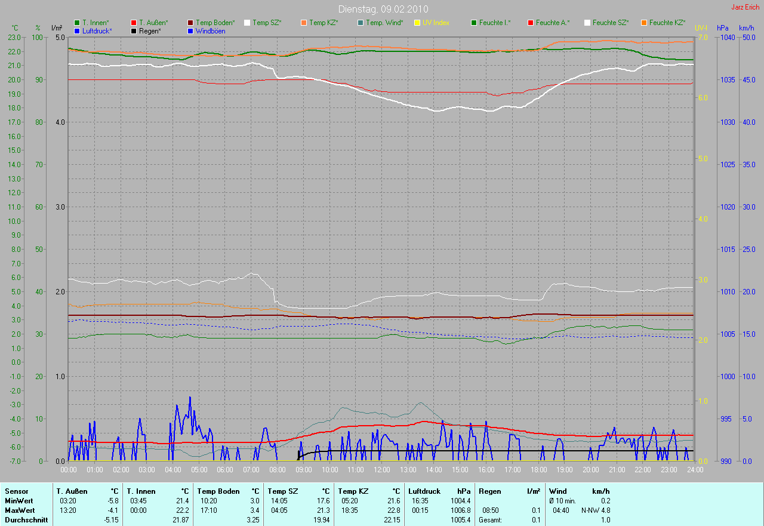Click the green T. Innen legend square
Image resolution: width=764 pixels, height=526 pixels.
(77, 23)
